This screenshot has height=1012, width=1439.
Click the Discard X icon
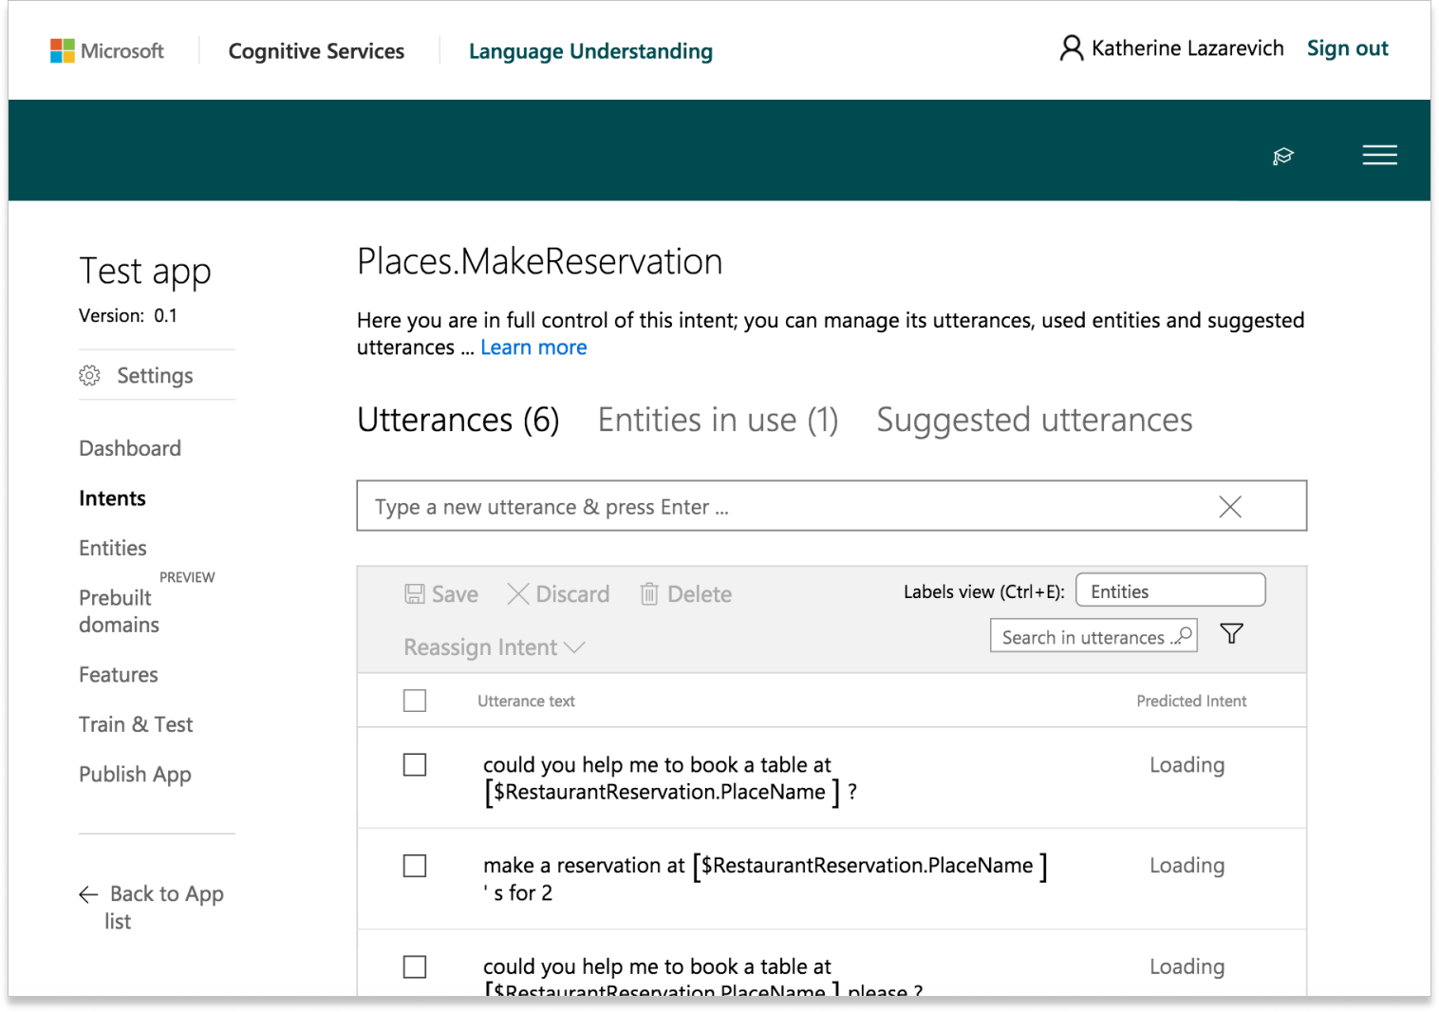(518, 594)
